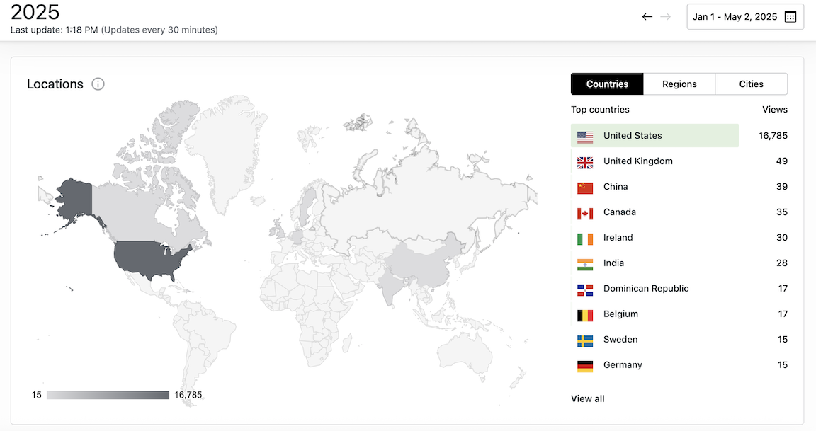This screenshot has height=431, width=816.
Task: Click the Canada flag icon
Action: 585,213
